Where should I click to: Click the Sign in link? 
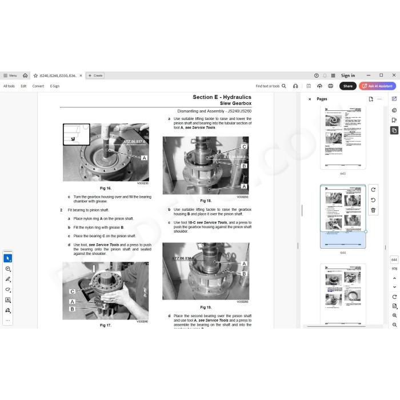[x=348, y=75]
